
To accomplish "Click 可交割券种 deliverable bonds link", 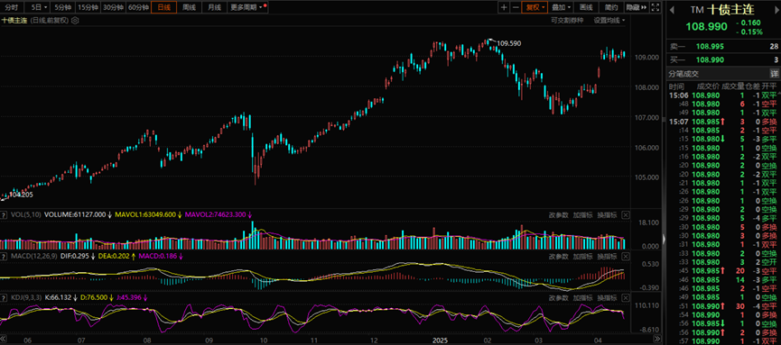I will tap(567, 21).
